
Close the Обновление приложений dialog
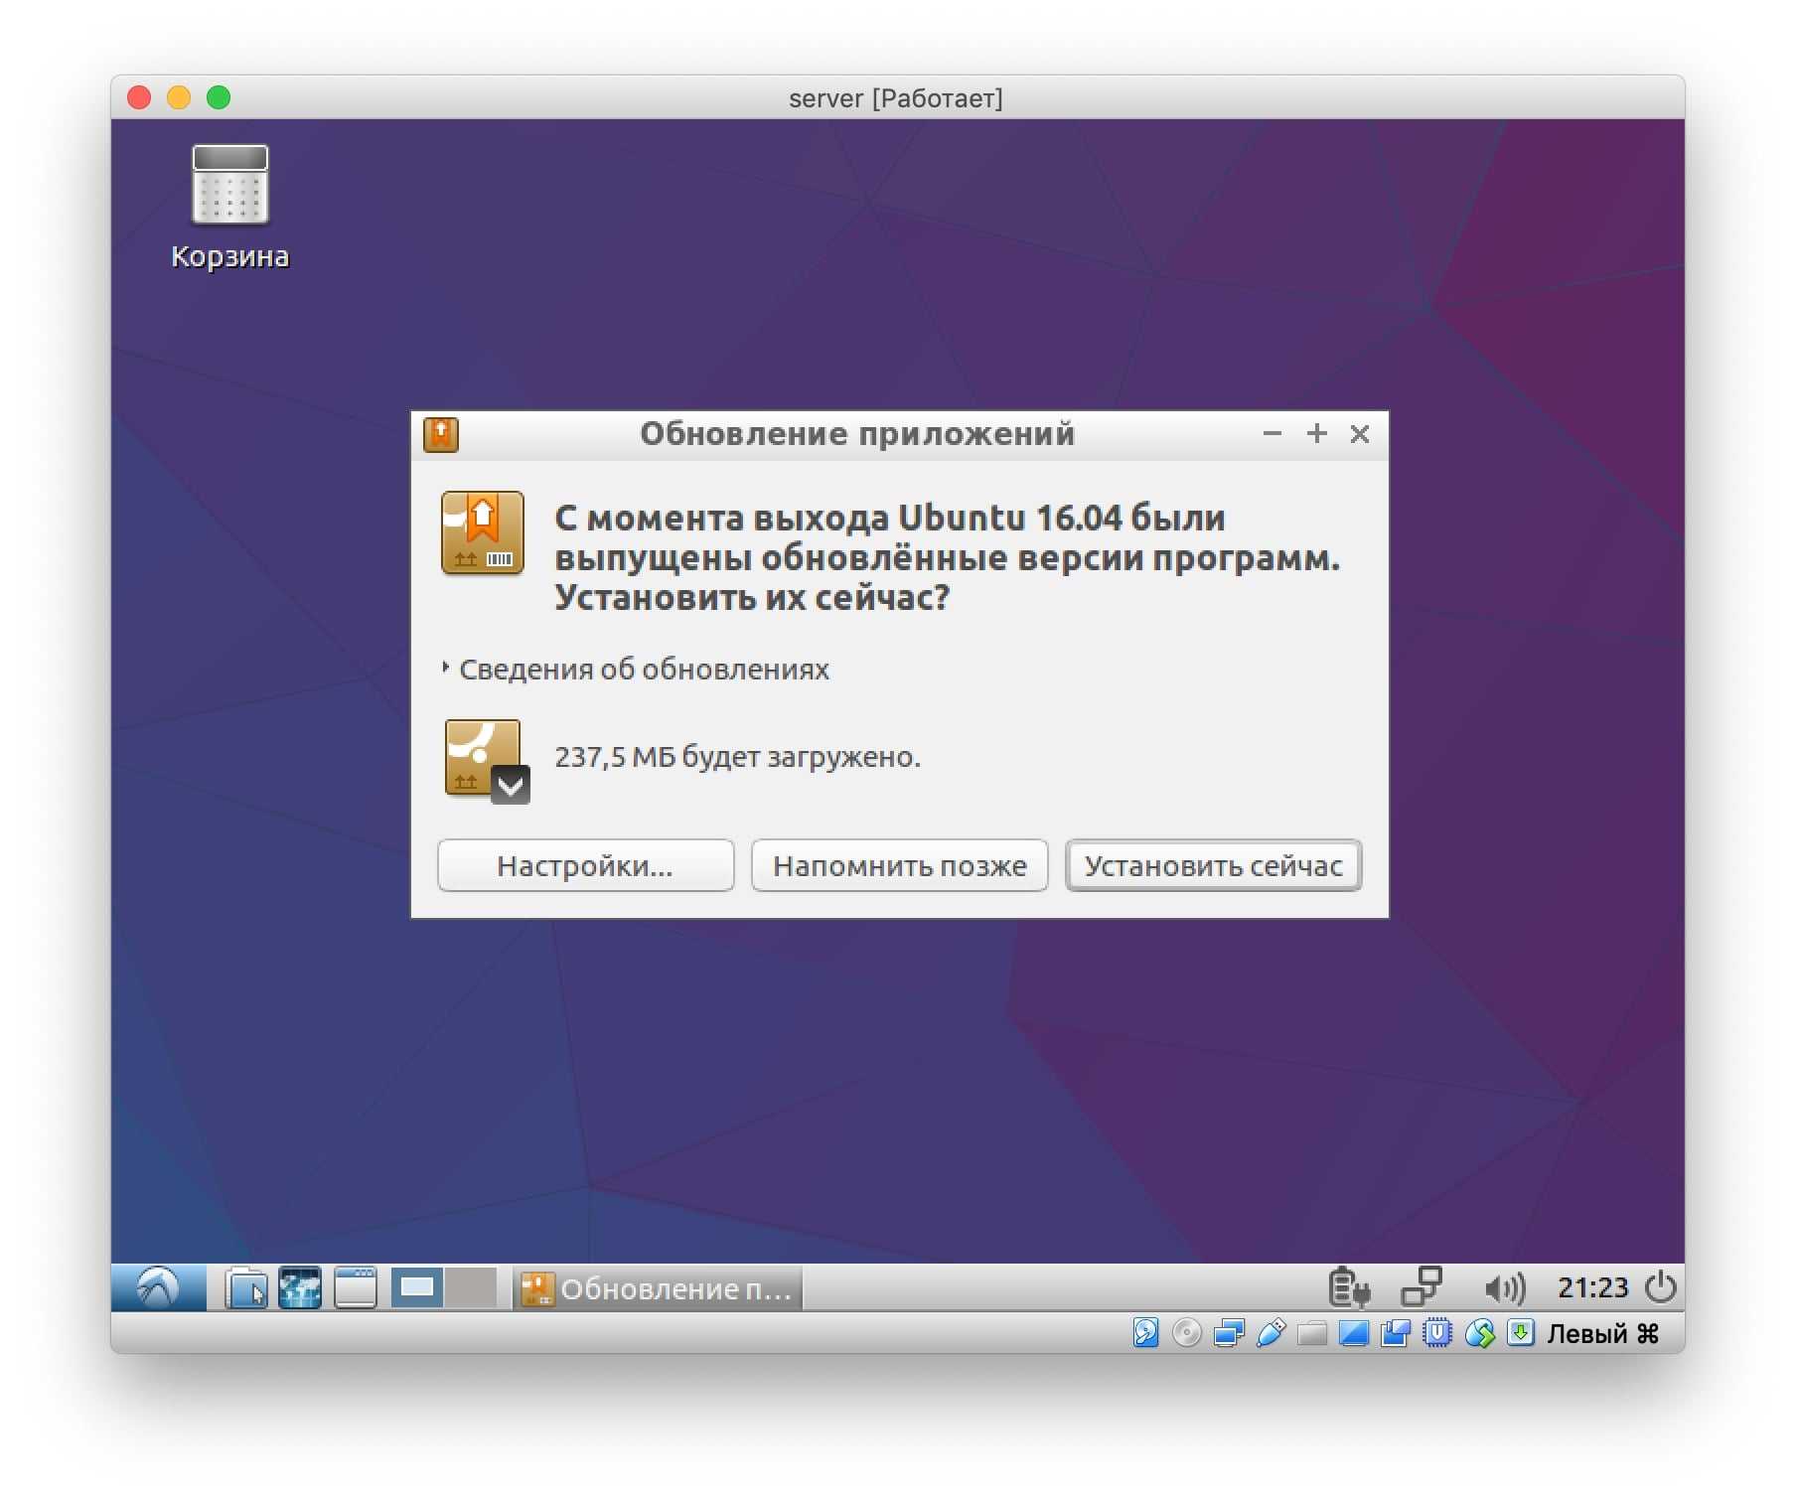[x=1360, y=434]
